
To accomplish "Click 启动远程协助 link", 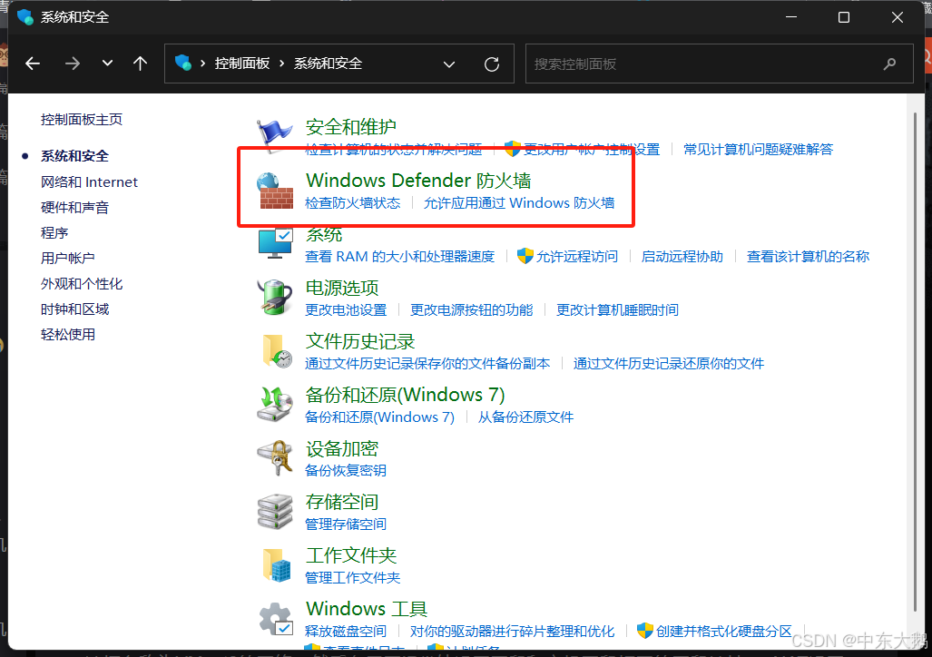I will point(682,256).
